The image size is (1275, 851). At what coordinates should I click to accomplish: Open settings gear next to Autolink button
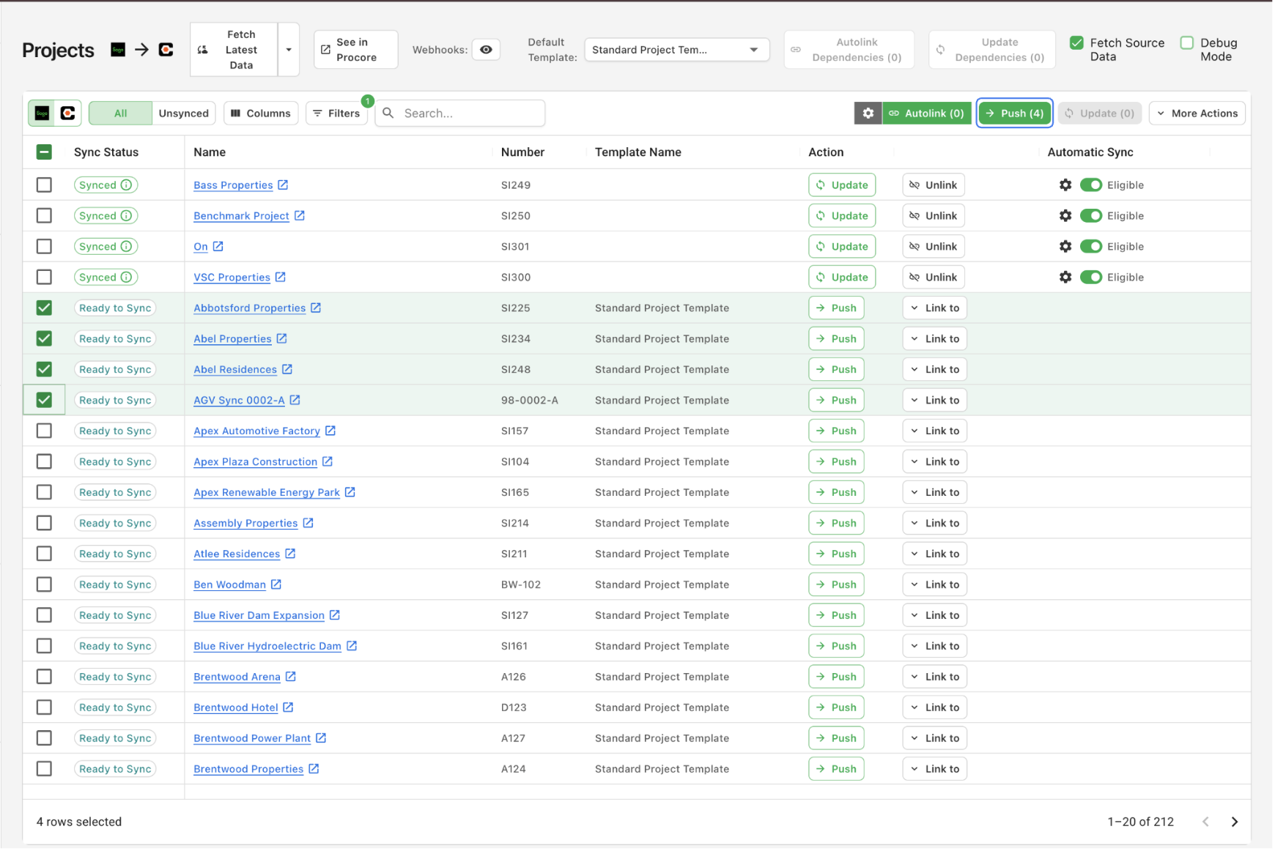(868, 114)
